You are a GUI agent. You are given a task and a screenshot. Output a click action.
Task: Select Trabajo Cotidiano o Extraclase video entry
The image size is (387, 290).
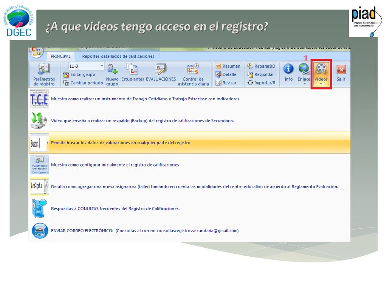coord(190,99)
